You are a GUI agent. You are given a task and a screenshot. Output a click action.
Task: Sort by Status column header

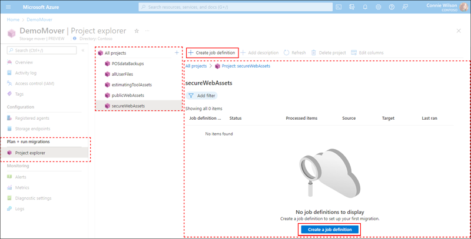[235, 118]
